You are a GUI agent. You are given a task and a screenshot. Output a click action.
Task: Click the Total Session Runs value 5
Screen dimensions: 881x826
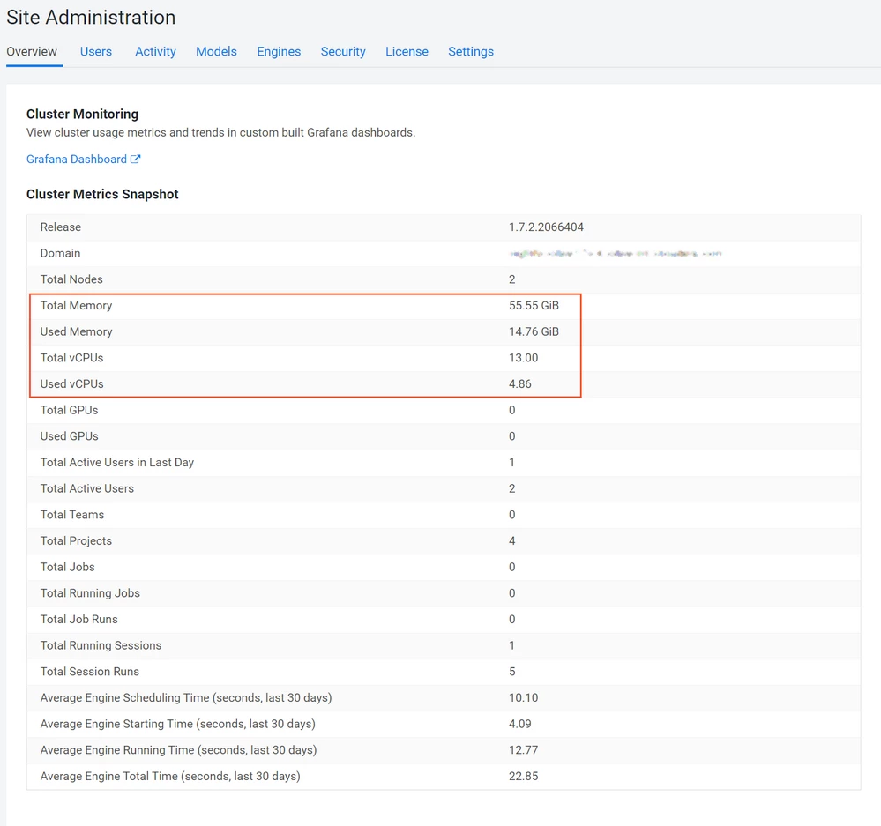coord(511,672)
